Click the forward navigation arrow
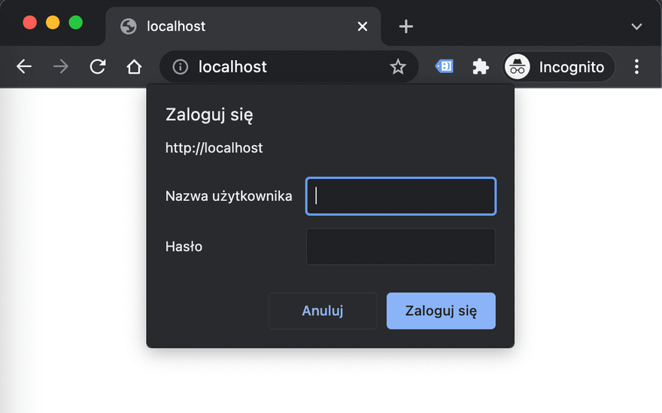Screen dimensions: 662x413 pyautogui.click(x=61, y=67)
